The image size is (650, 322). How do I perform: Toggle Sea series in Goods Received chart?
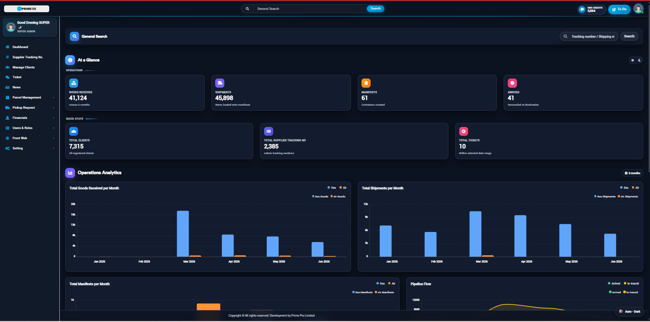click(x=332, y=188)
